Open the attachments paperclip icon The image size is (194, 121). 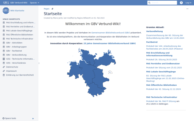52,9
